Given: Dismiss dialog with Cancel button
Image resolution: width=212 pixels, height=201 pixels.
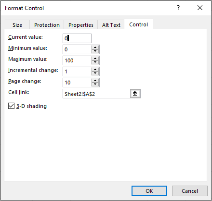Looking at the screenshot, I should point(190,191).
